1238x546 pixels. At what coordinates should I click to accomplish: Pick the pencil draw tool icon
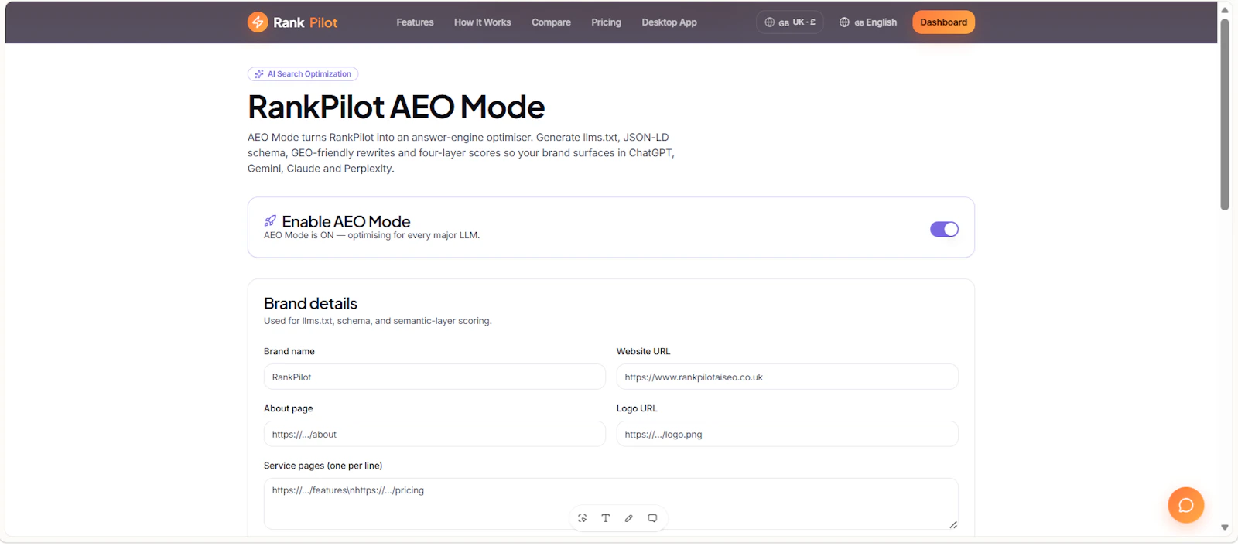(x=629, y=518)
